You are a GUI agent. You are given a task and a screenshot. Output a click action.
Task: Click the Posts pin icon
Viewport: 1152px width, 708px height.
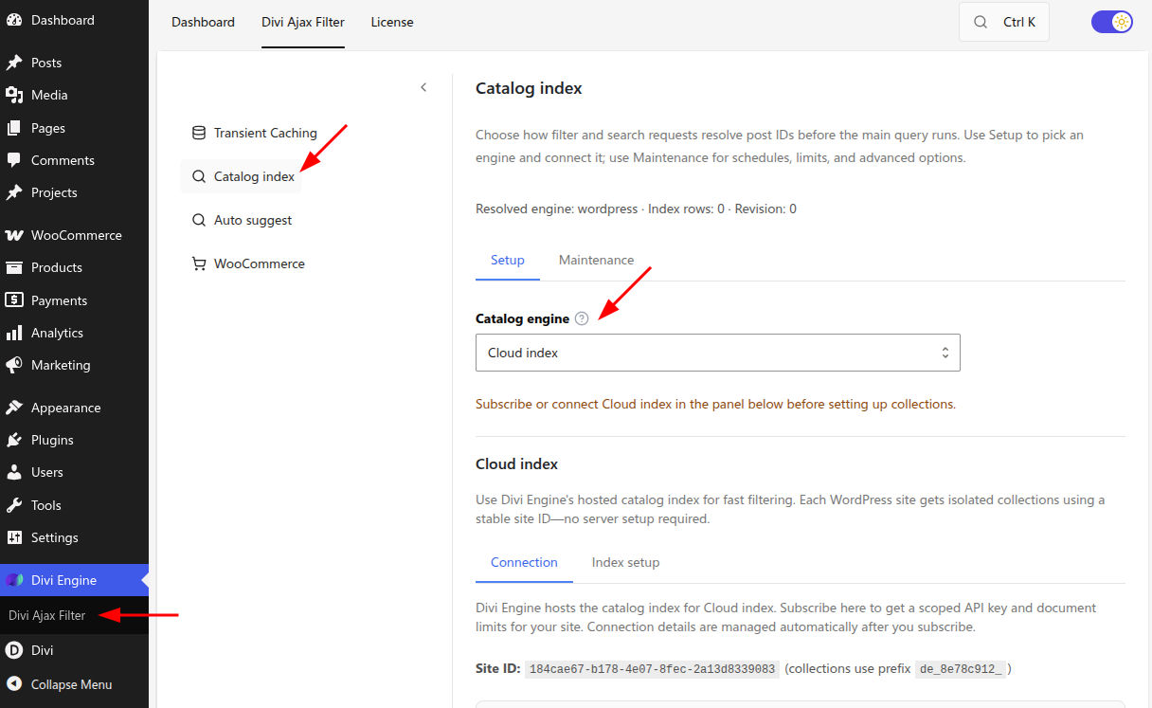coord(14,63)
